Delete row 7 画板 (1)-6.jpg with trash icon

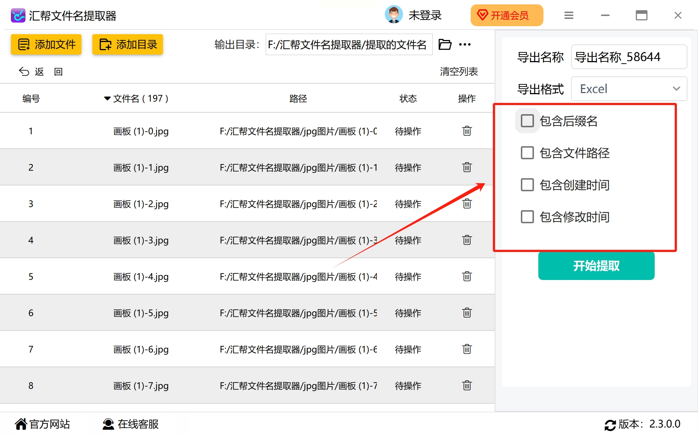point(467,349)
